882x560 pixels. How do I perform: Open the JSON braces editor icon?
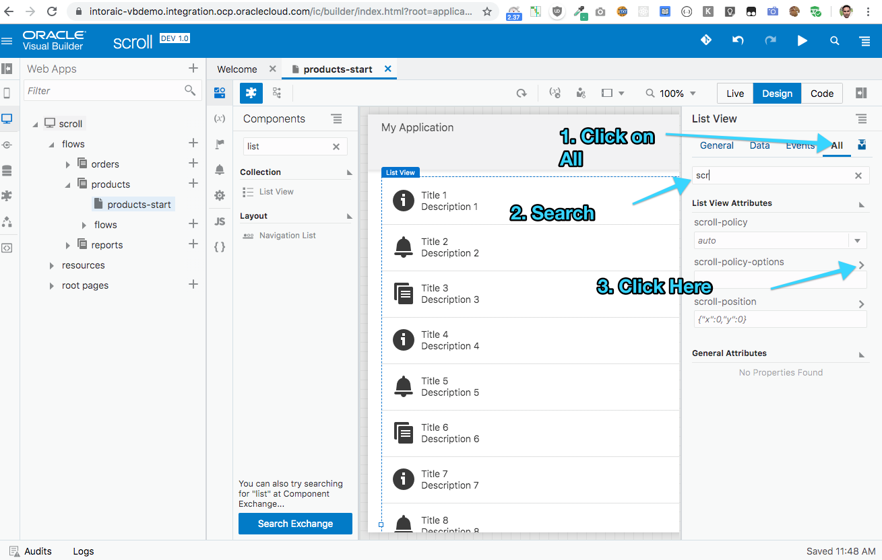(x=220, y=247)
